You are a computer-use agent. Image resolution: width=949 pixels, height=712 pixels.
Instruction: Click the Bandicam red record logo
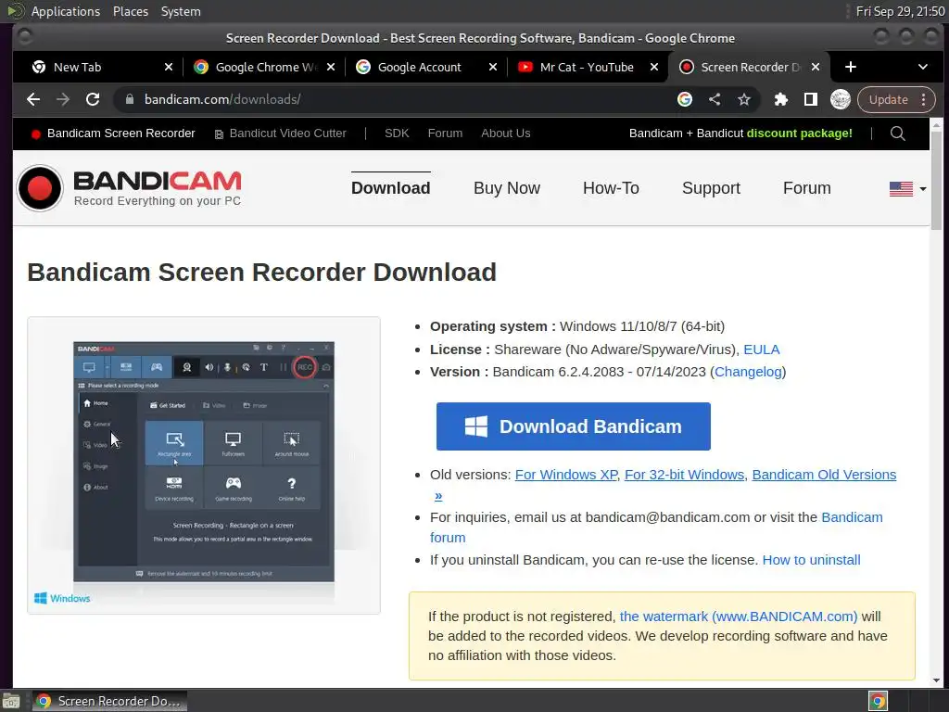40,188
